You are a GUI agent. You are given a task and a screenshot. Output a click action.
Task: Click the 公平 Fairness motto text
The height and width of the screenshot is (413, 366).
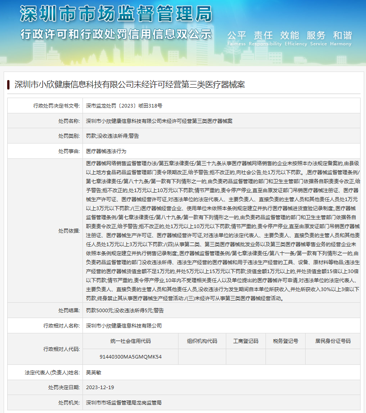[x=237, y=38]
